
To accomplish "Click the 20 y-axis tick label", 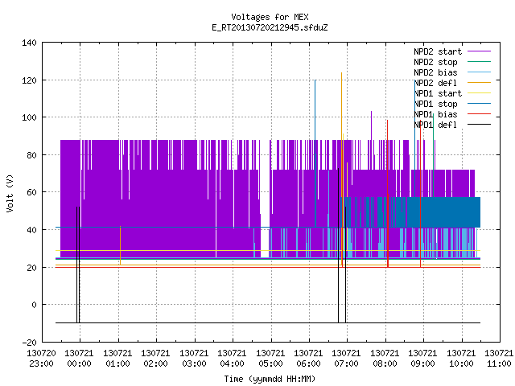I will [31, 268].
